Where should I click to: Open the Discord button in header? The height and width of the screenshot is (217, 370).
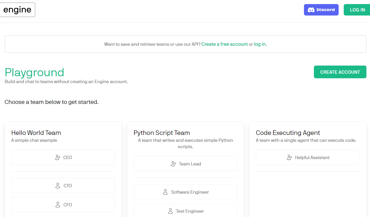[321, 10]
